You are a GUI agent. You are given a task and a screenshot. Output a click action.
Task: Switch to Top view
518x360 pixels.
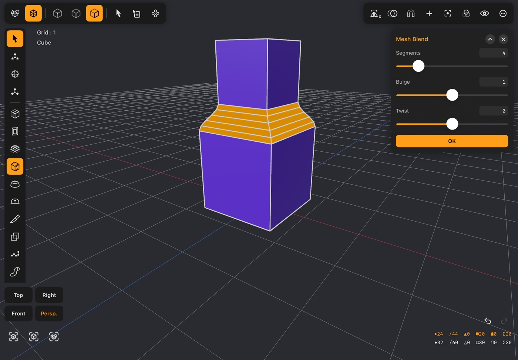click(18, 295)
